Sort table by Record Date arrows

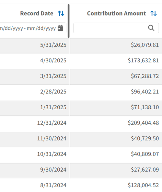pos(61,13)
